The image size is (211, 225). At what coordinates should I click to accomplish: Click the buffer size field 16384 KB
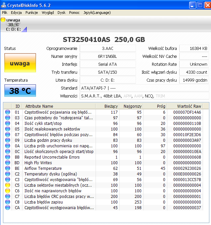(x=194, y=48)
